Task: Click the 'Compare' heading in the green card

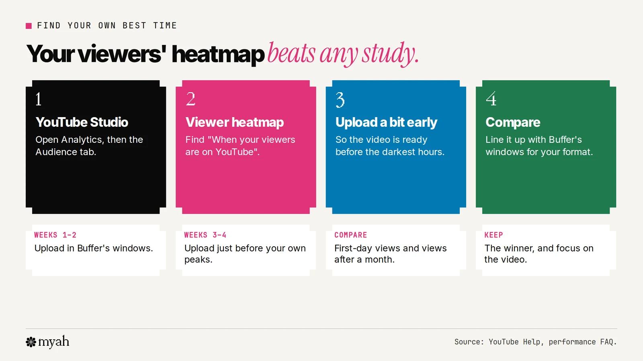Action: tap(513, 122)
